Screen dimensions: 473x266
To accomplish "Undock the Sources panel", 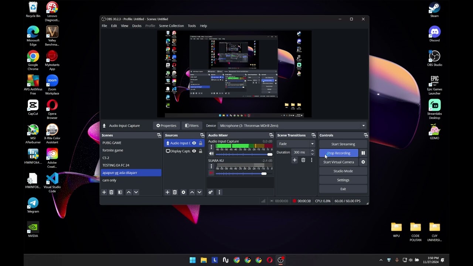I will pos(202,135).
